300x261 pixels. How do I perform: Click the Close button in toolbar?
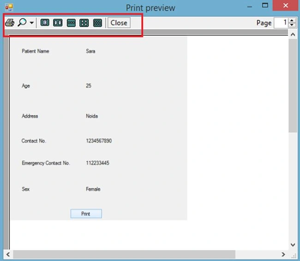119,23
